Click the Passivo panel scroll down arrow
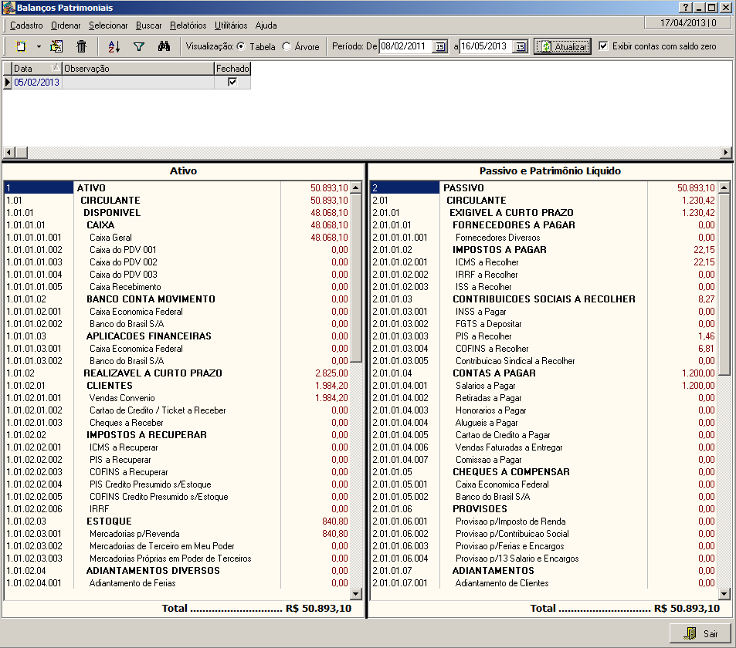This screenshot has height=648, width=736. [x=724, y=594]
